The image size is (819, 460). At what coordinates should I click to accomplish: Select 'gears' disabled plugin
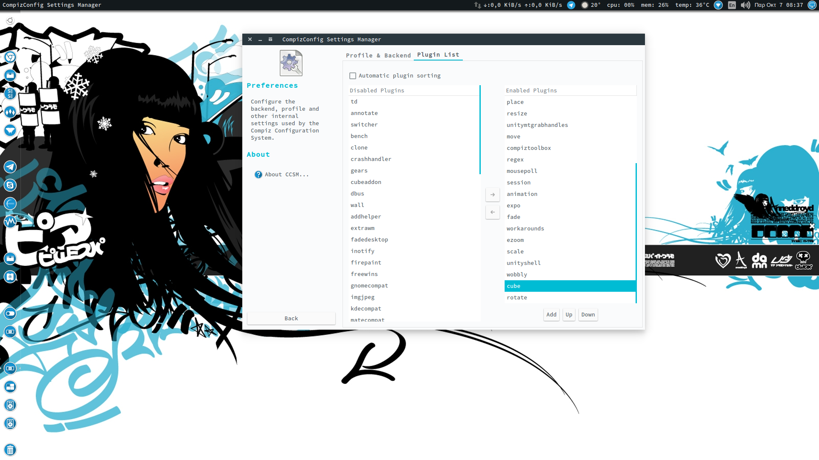(x=414, y=171)
